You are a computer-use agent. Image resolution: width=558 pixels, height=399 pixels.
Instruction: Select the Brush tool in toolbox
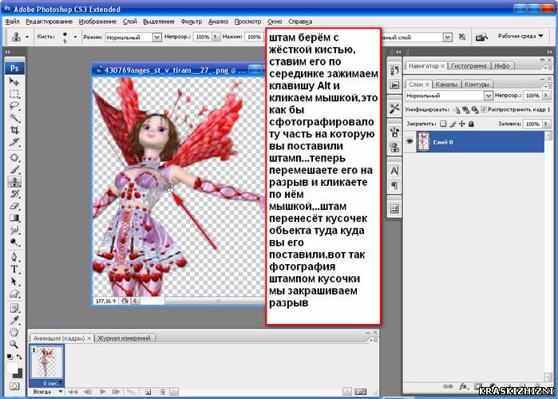tap(14, 170)
